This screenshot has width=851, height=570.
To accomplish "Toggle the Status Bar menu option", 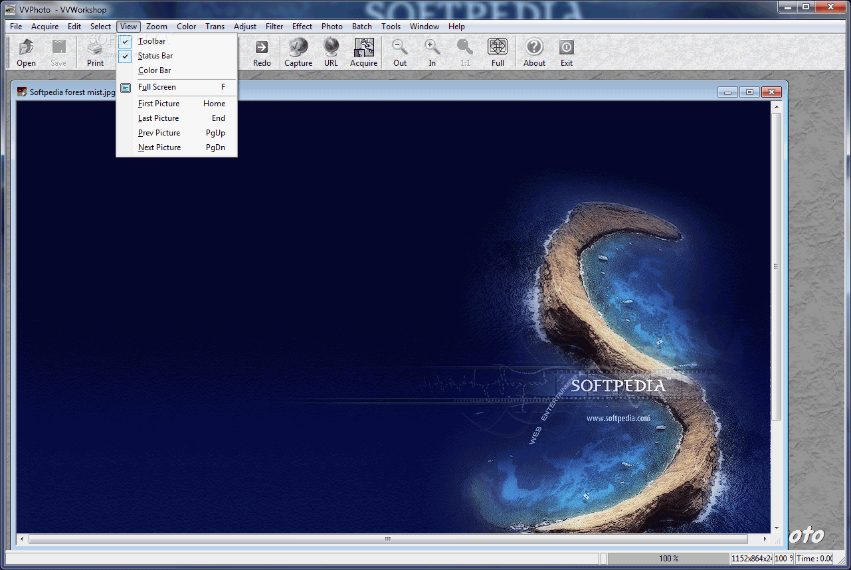I will click(177, 56).
